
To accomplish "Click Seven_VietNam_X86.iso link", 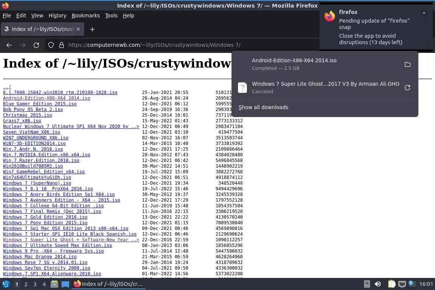I will [32, 132].
